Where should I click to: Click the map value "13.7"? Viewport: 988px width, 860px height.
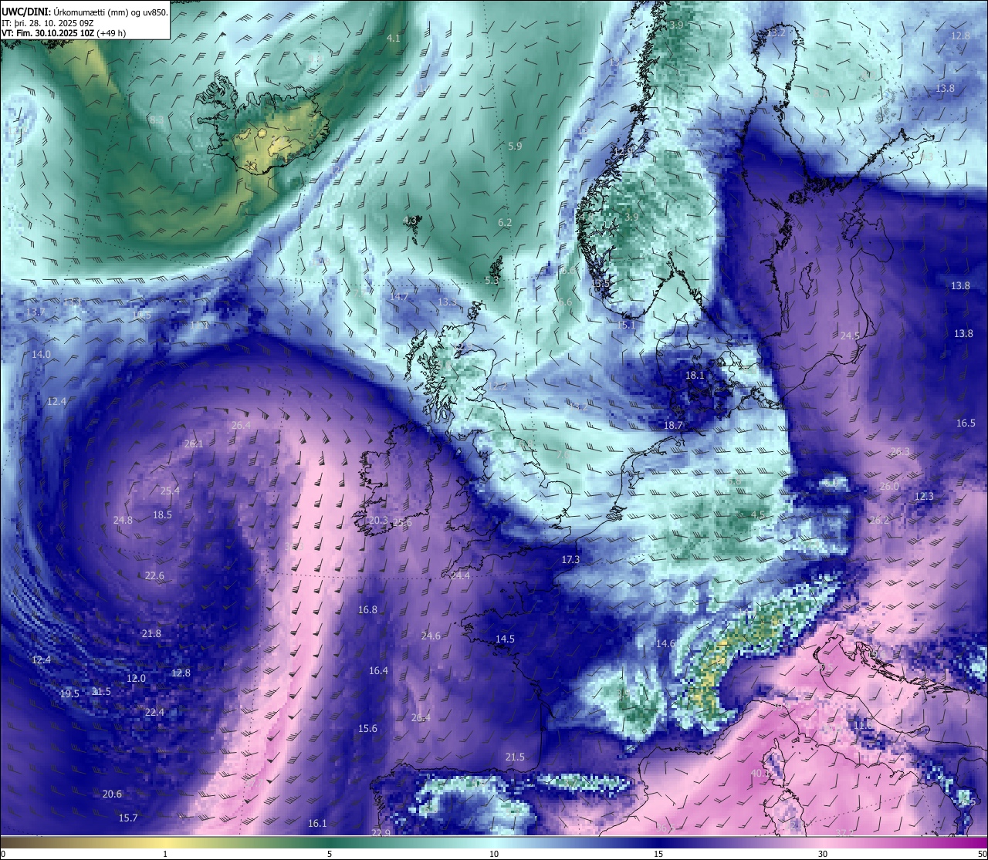click(36, 312)
